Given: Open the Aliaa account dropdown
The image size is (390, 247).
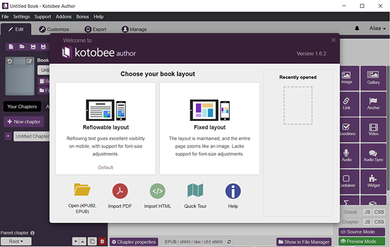Looking at the screenshot, I should (x=377, y=28).
